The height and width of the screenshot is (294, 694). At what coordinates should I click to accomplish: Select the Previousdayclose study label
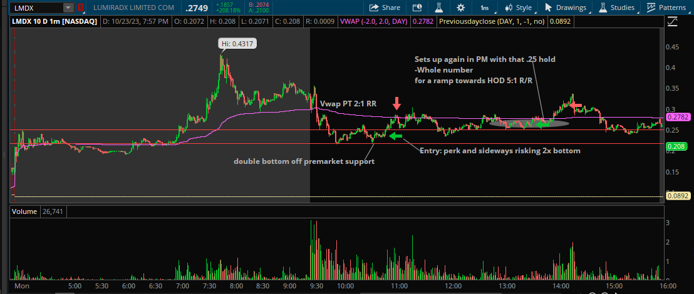coord(491,21)
